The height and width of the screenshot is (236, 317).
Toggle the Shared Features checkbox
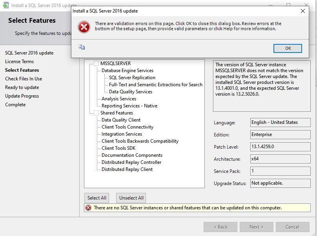(97, 113)
